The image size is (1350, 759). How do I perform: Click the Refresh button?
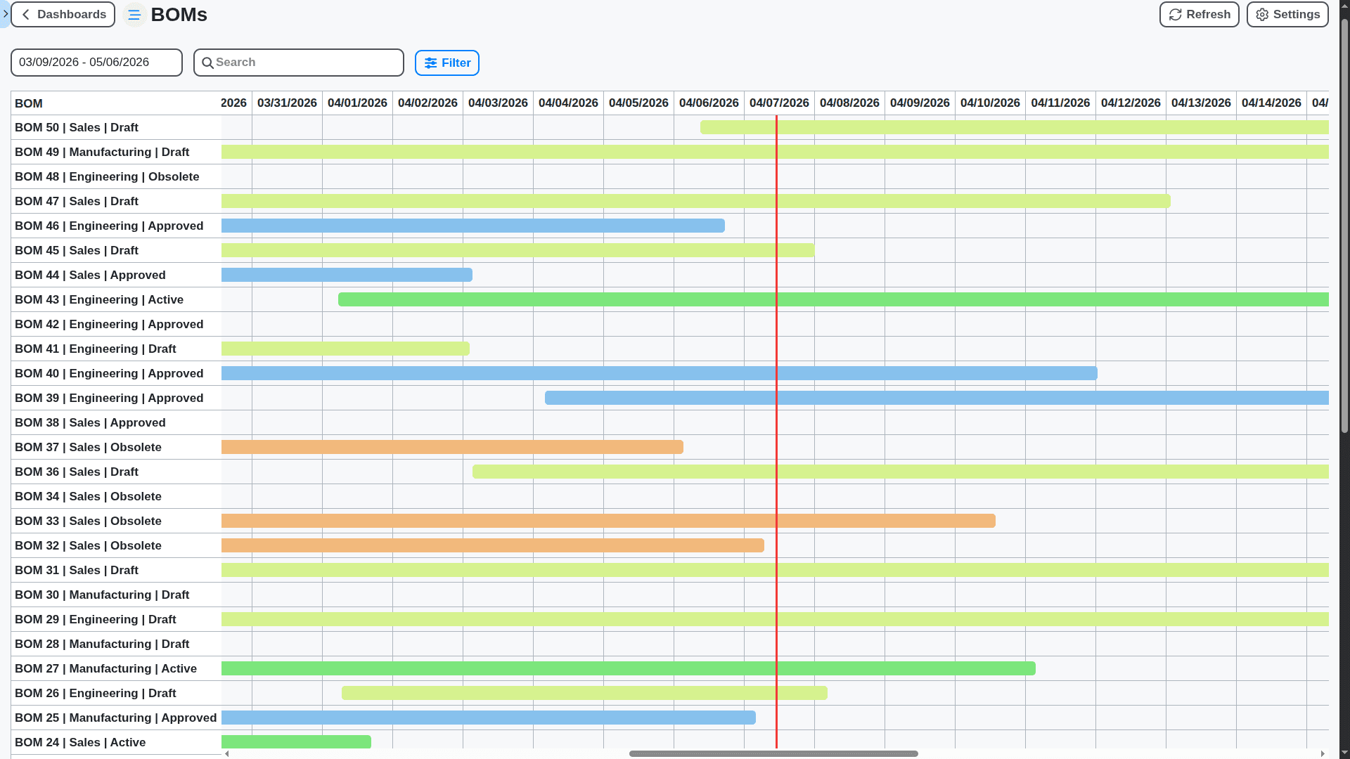(x=1199, y=14)
